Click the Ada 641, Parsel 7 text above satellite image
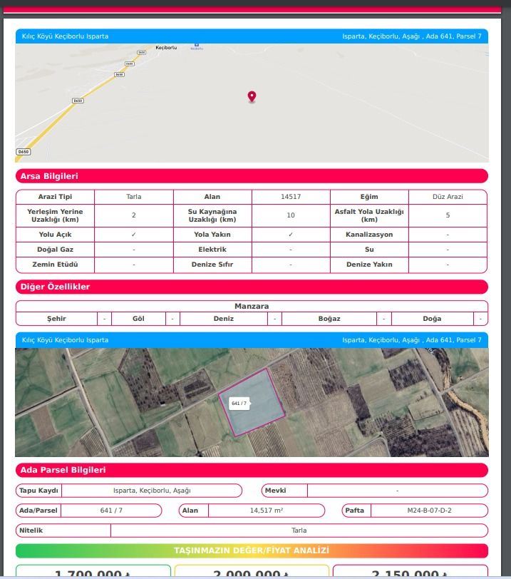511x579 pixels. (411, 340)
